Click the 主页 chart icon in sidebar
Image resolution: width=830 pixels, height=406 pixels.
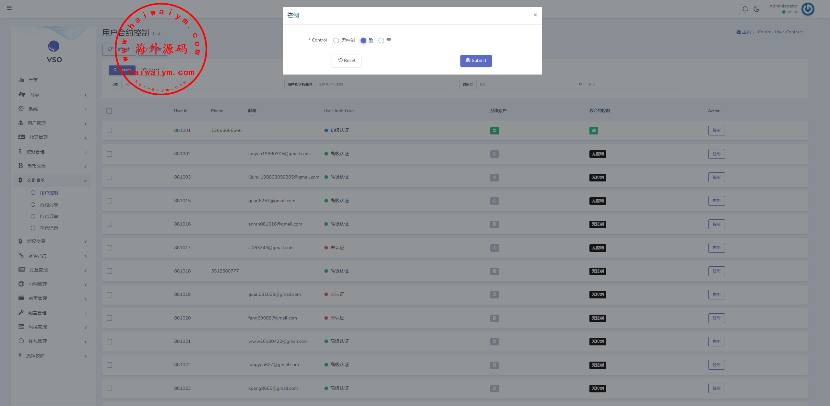[21, 80]
